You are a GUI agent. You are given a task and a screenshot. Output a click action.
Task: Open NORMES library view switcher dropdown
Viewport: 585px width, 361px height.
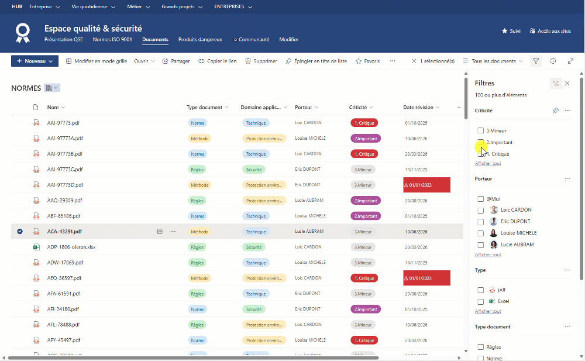pos(52,88)
